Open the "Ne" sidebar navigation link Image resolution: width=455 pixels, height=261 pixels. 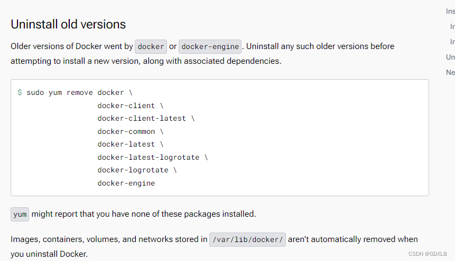(450, 72)
